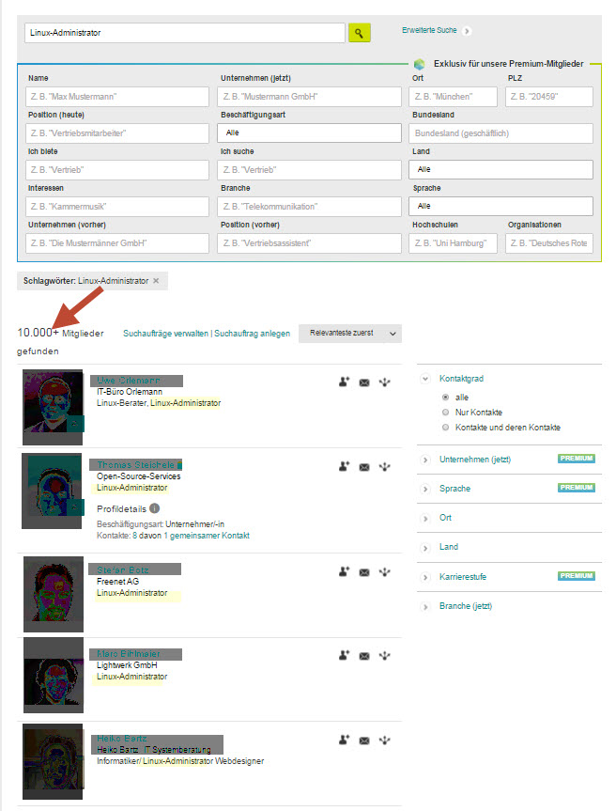Image resolution: width=616 pixels, height=811 pixels.
Task: Select 'Nur Kontakte' radio option
Action: click(x=445, y=413)
